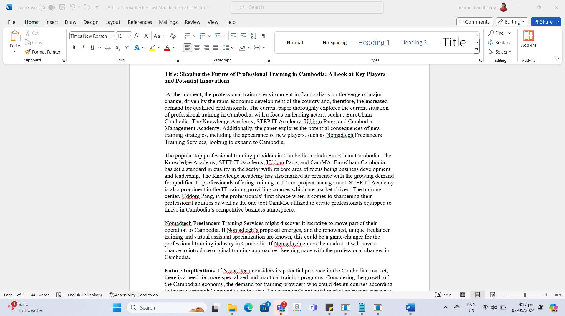Expand numbering list options arrow

tap(209, 36)
